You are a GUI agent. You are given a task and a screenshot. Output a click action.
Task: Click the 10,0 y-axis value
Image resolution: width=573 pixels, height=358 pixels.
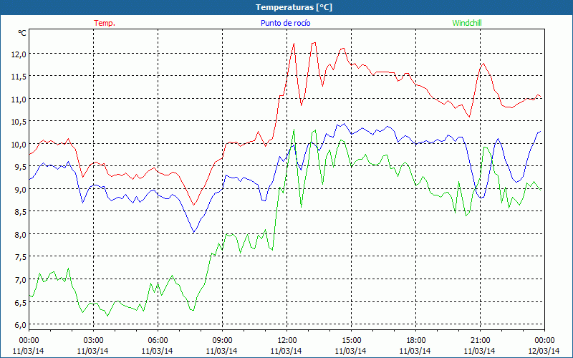tap(19, 145)
